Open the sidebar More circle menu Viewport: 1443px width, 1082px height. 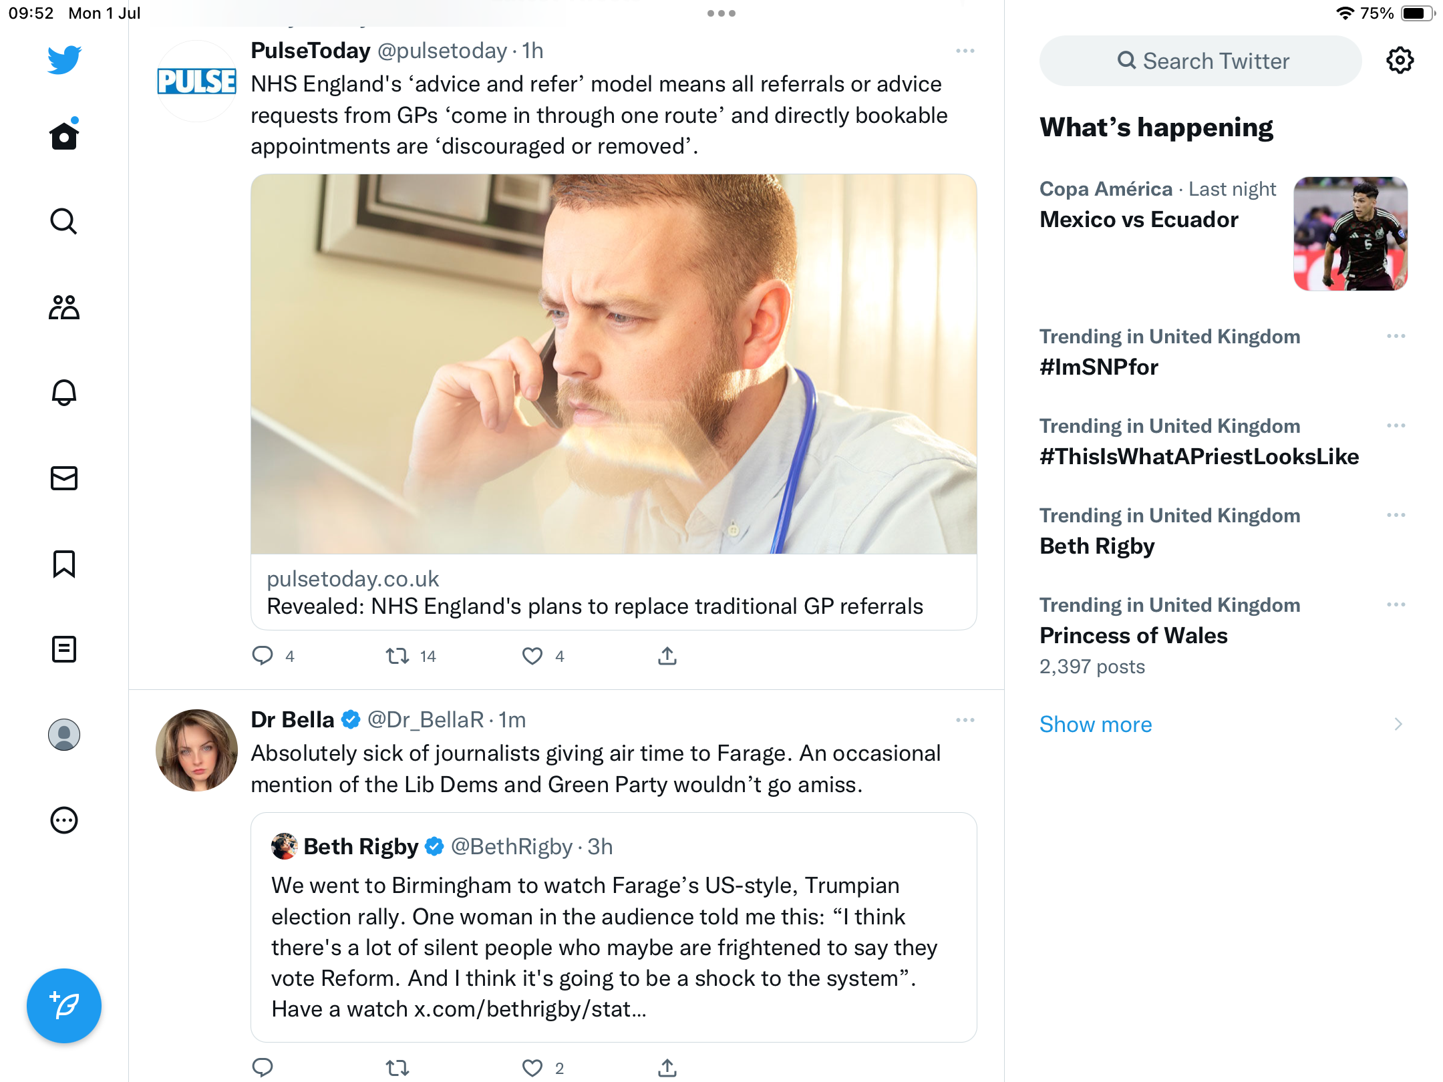click(64, 820)
